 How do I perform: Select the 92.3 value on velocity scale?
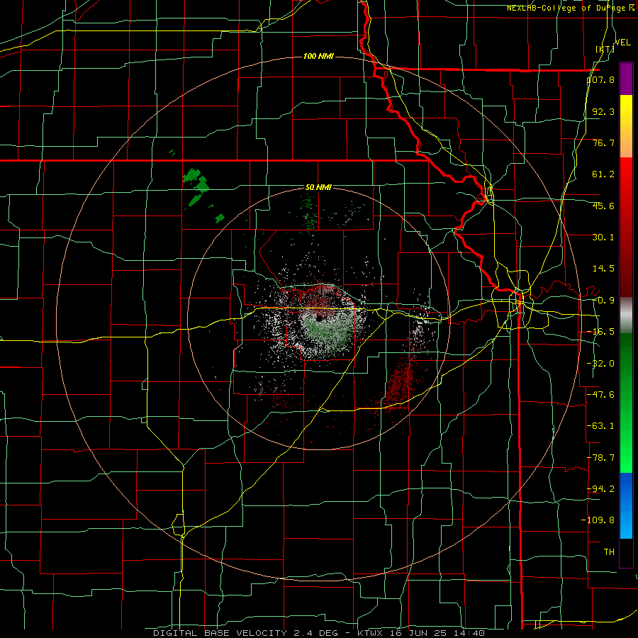[x=603, y=111]
